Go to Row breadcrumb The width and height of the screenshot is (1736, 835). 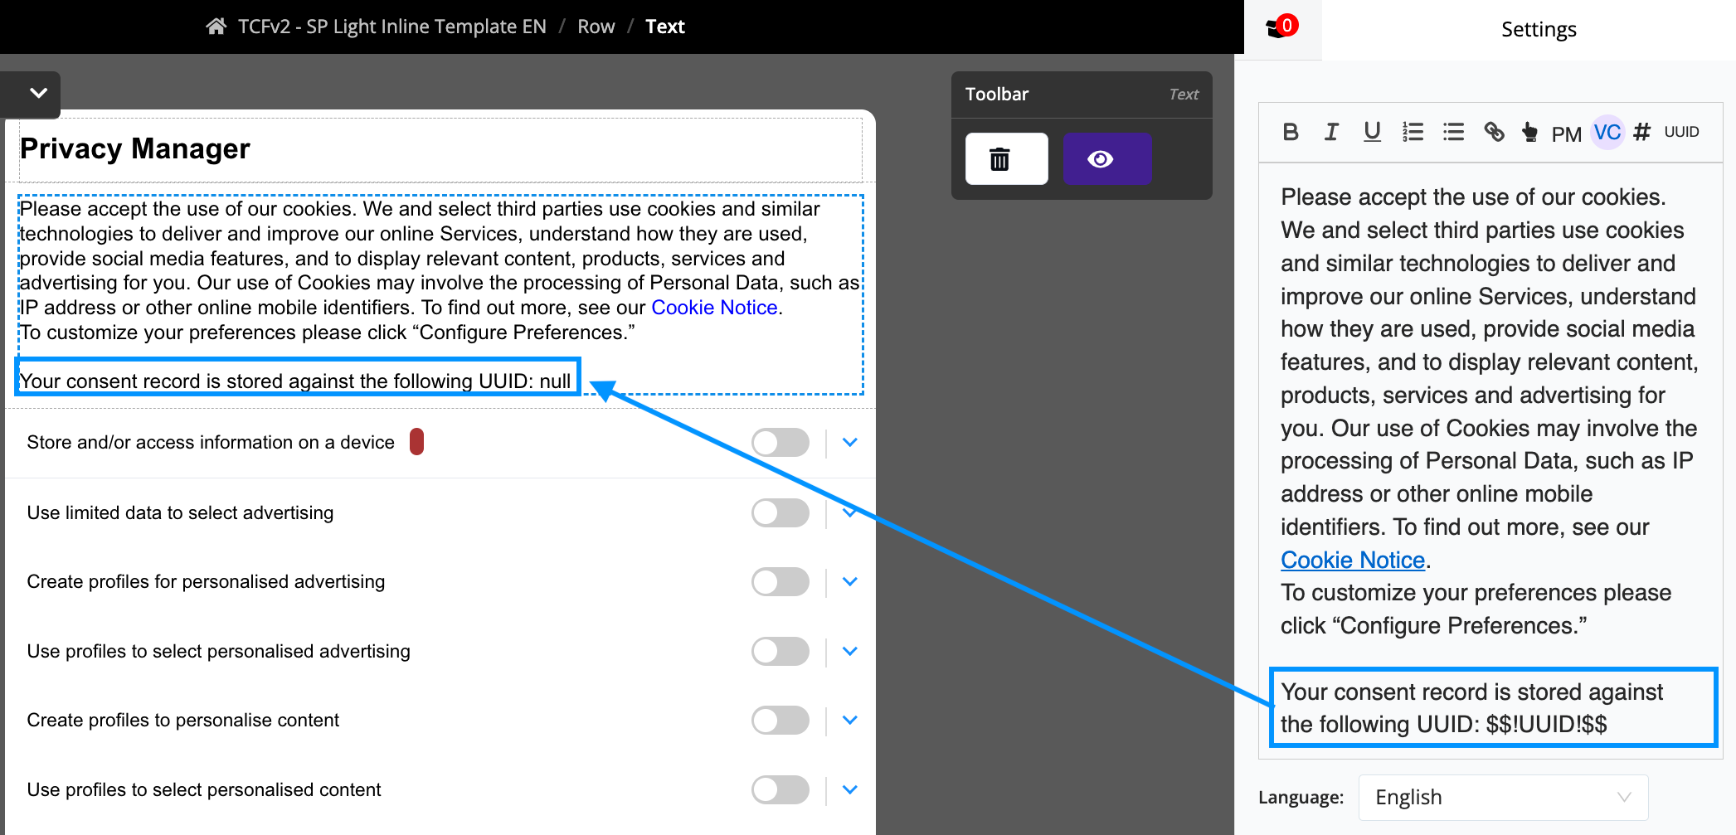click(596, 27)
